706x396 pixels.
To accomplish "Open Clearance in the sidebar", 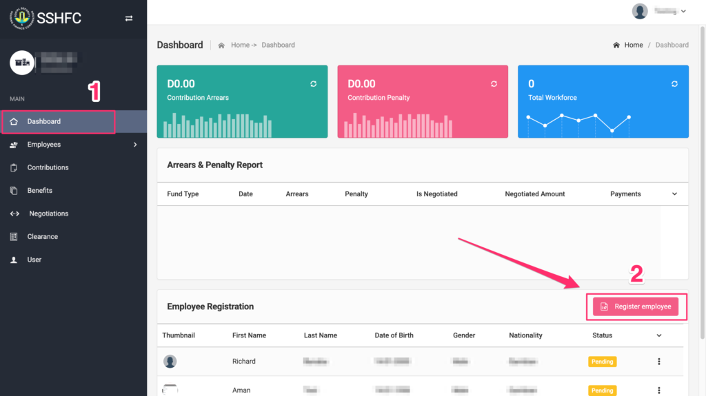I will pyautogui.click(x=42, y=237).
